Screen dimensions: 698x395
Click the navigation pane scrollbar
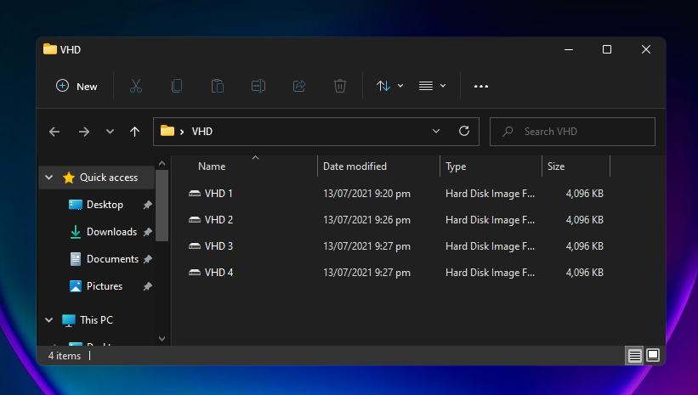(x=162, y=204)
